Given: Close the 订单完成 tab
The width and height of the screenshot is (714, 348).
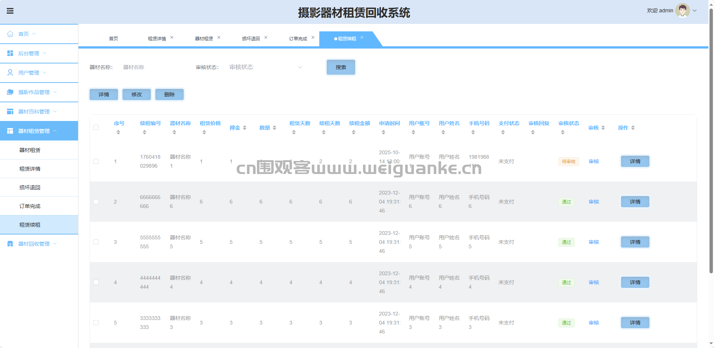Looking at the screenshot, I should (313, 37).
